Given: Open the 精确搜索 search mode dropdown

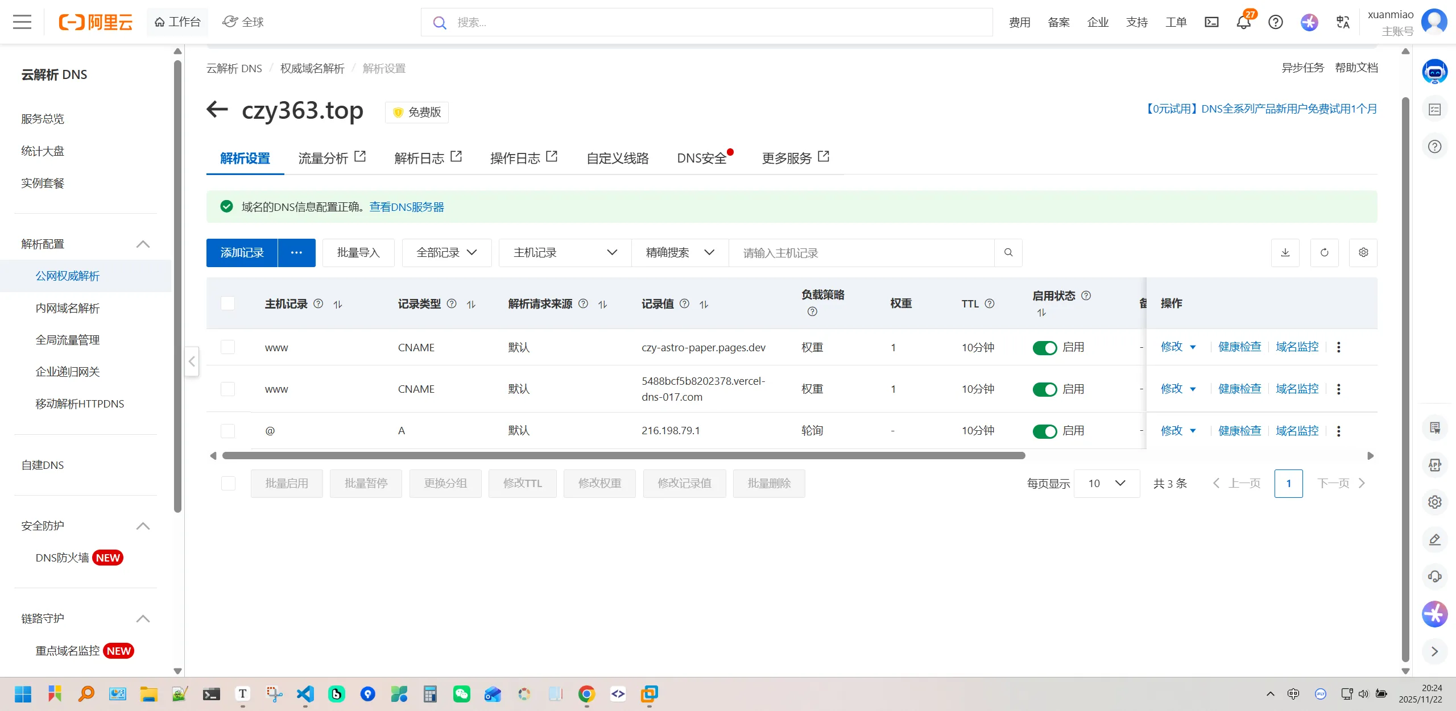Looking at the screenshot, I should point(680,253).
